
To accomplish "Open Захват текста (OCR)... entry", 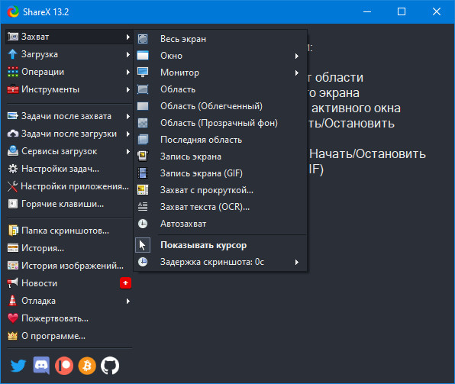I will pos(220,207).
